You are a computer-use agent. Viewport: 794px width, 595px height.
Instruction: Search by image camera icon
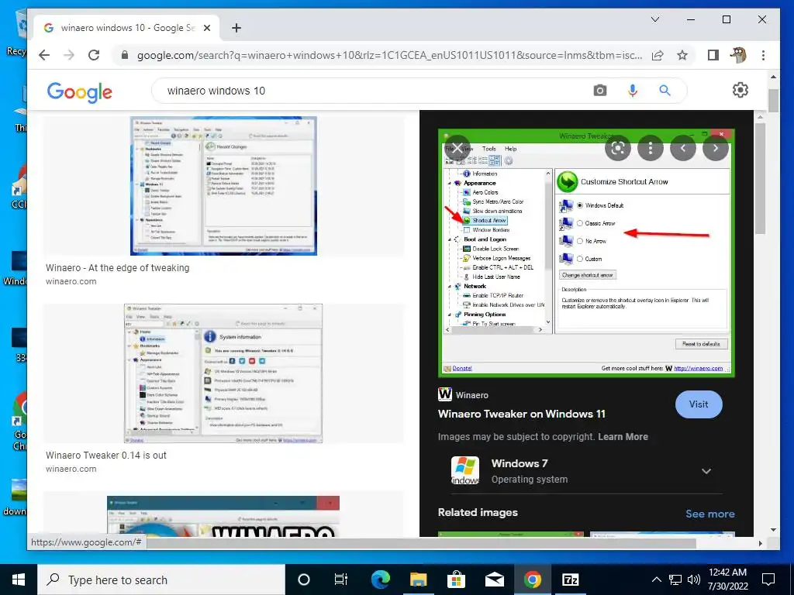coord(600,91)
